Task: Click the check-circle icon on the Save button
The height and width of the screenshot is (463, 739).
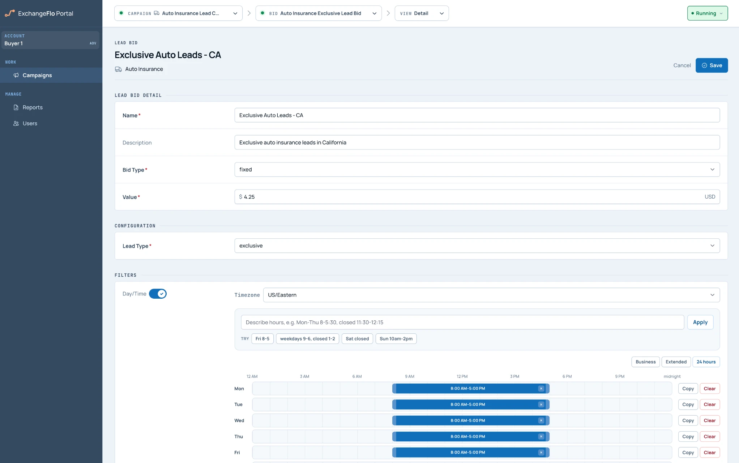Action: pyautogui.click(x=704, y=65)
